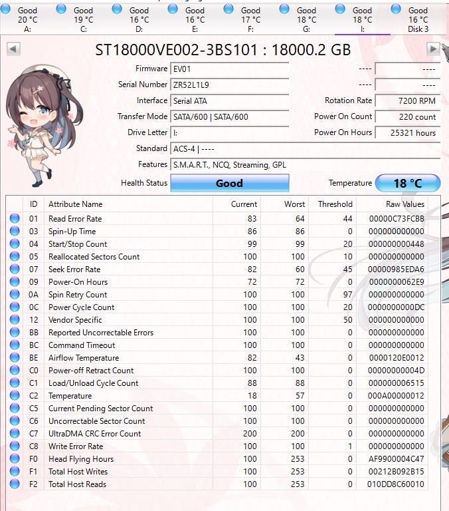Image resolution: width=449 pixels, height=511 pixels.
Task: Click the Standard field ACS-4
Action: click(305, 148)
